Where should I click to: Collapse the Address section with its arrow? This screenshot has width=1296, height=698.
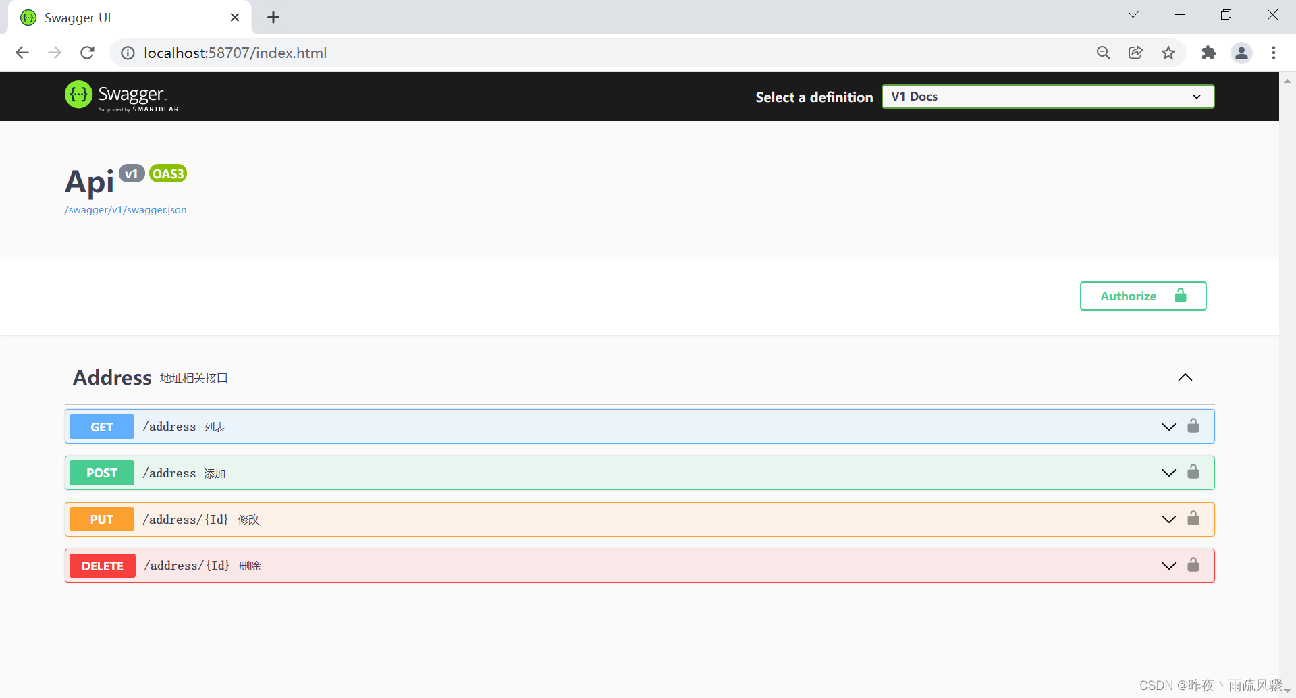(1185, 377)
